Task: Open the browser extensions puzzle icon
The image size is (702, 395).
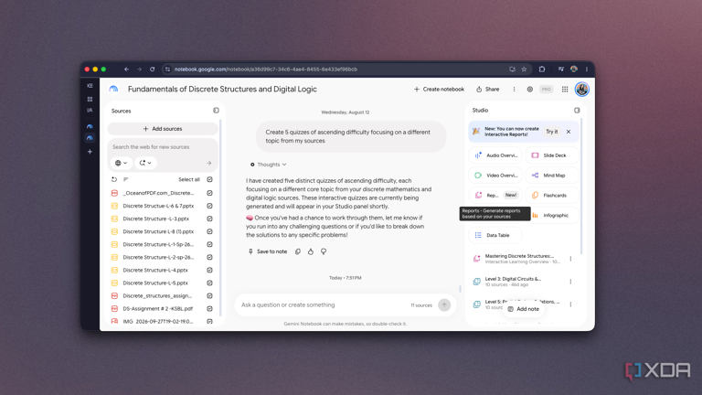Action: 542,69
